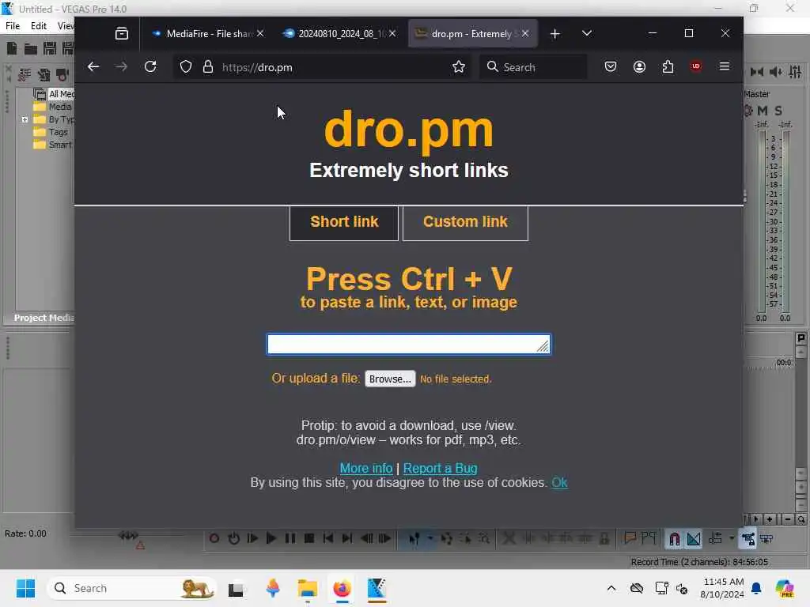
Task: Toggle VEGAS Loop Playback button
Action: (233, 538)
